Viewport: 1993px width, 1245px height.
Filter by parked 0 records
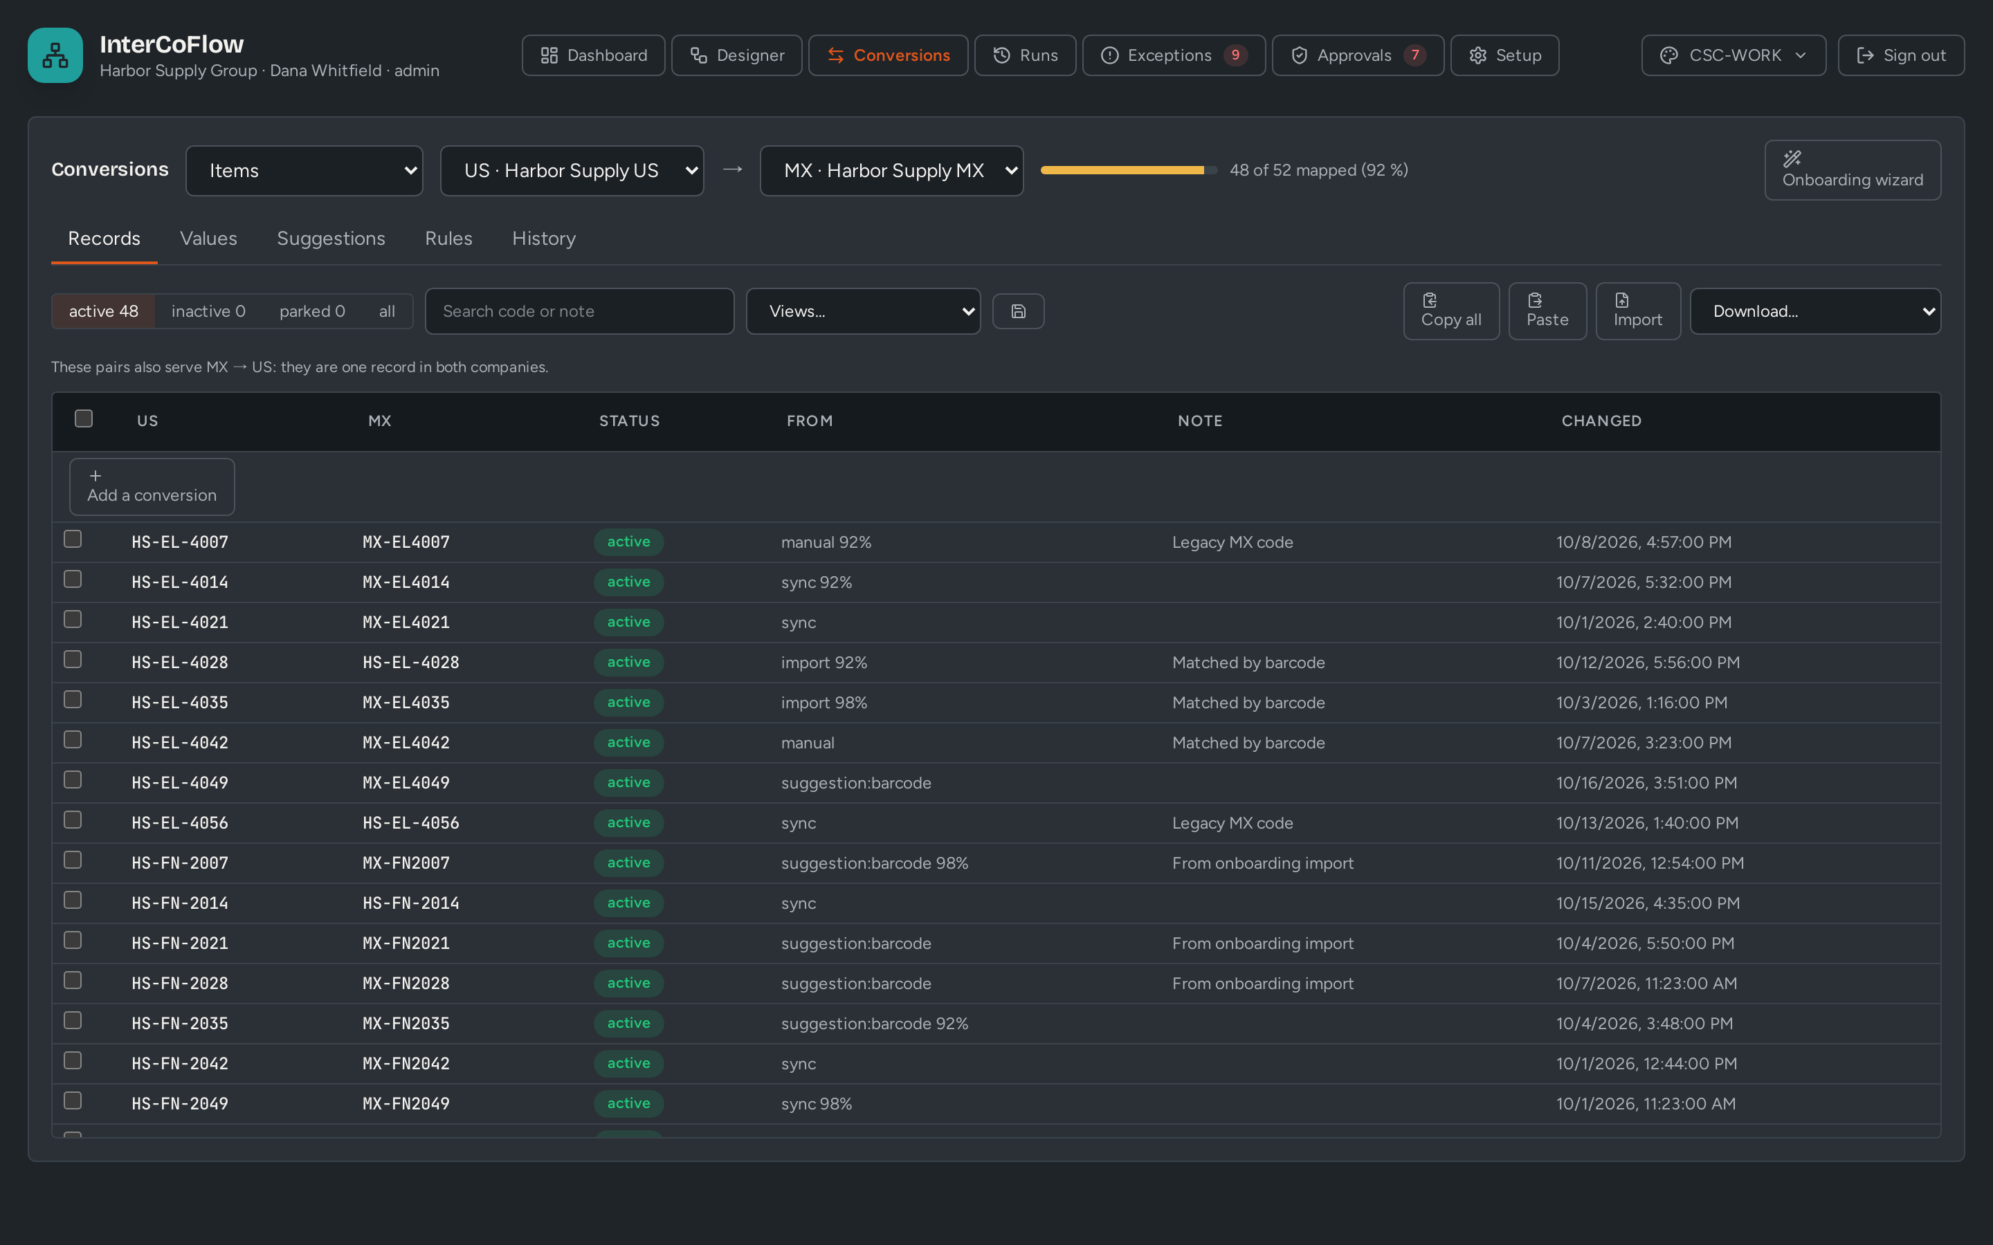(312, 311)
